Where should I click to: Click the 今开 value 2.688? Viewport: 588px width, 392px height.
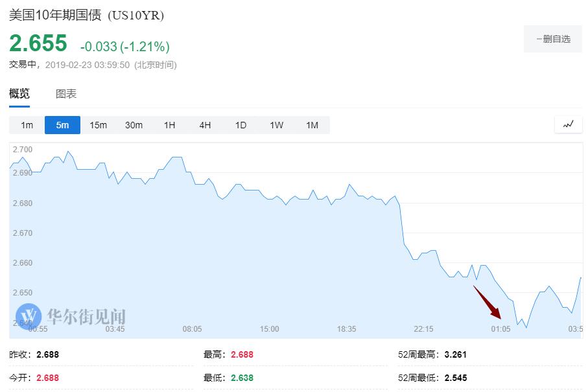tap(49, 378)
